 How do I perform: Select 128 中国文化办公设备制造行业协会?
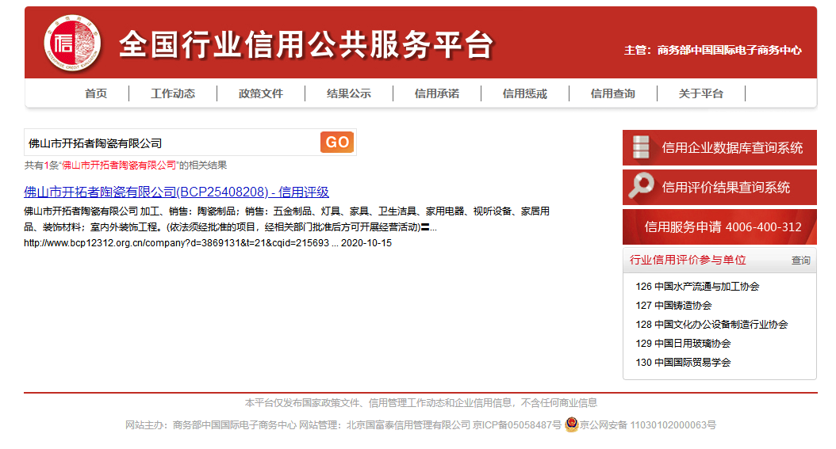tap(711, 324)
